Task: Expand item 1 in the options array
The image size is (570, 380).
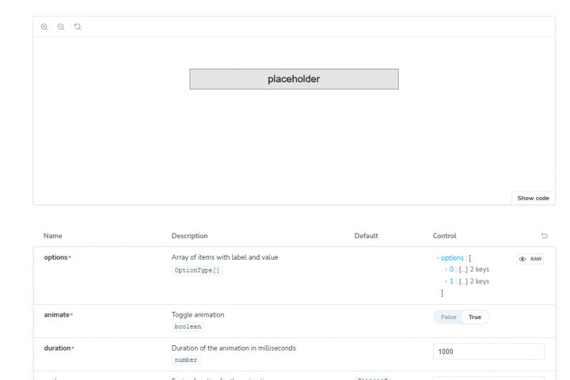Action: coord(446,281)
